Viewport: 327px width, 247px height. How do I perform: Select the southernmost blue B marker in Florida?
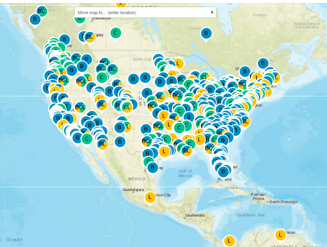(223, 172)
